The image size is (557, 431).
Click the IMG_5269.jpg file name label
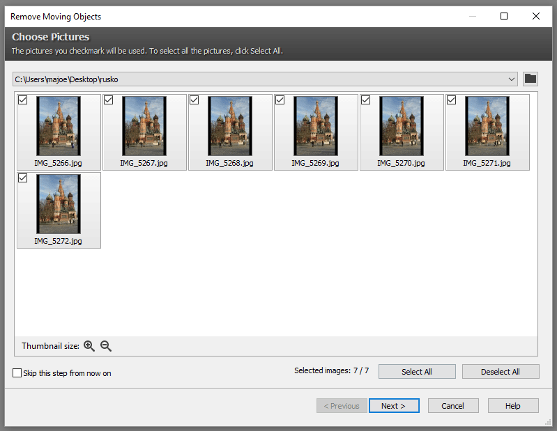pyautogui.click(x=315, y=163)
